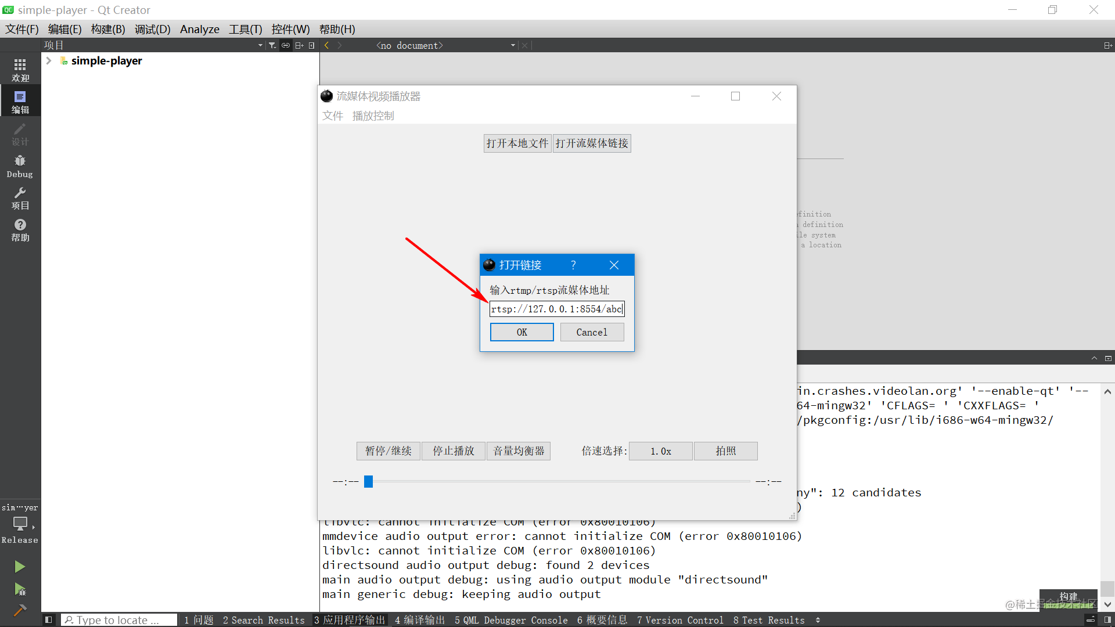Image resolution: width=1115 pixels, height=627 pixels.
Task: Open the Help (帮助) mode icon
Action: tap(20, 229)
